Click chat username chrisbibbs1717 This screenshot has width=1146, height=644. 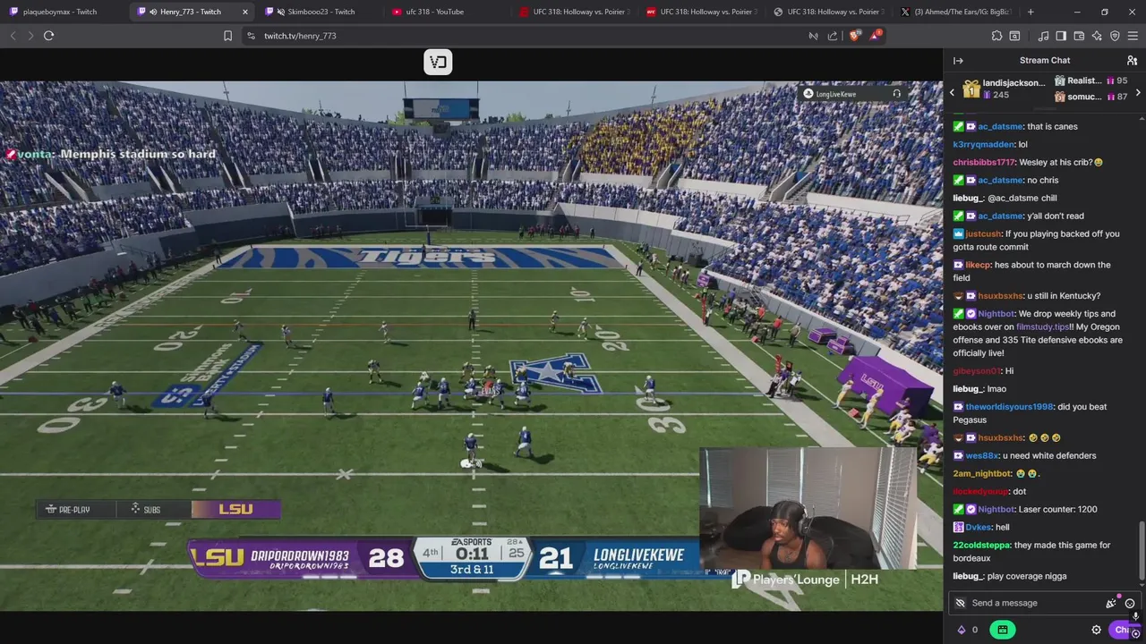point(984,163)
